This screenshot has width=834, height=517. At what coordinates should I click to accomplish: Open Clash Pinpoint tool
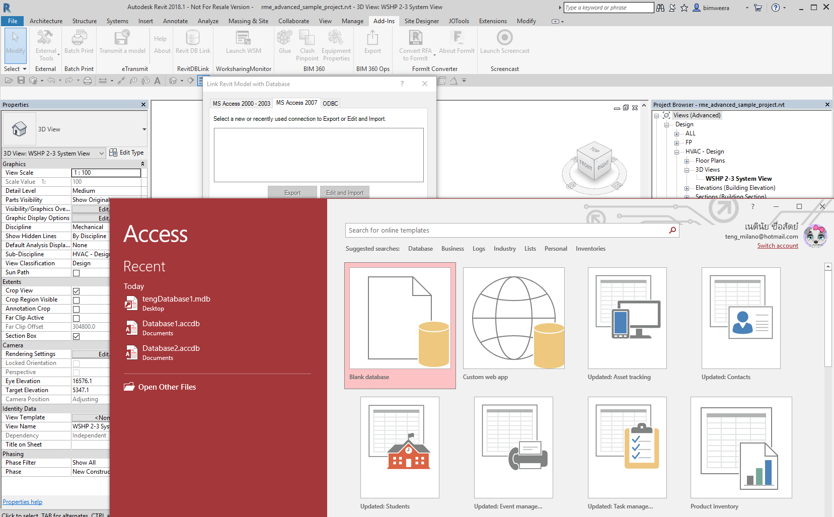coord(307,45)
